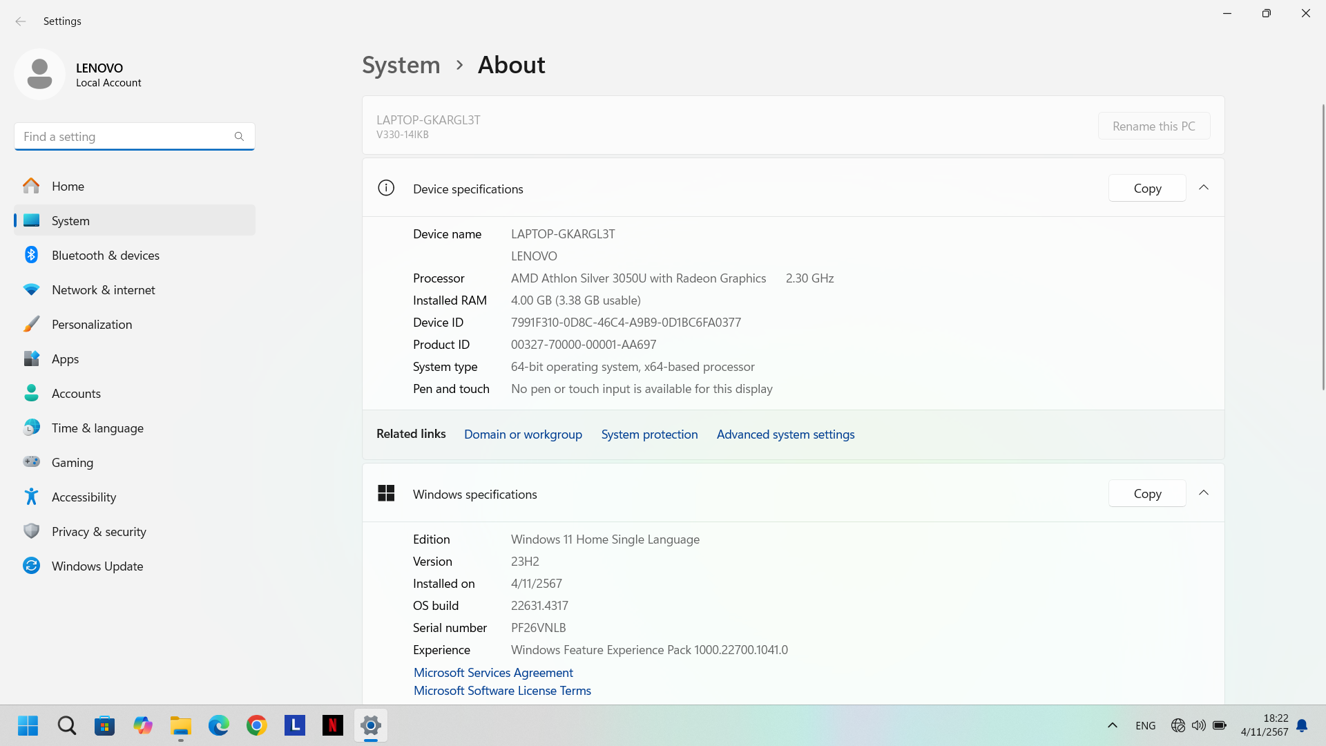This screenshot has height=746, width=1326.
Task: Open Personalization settings
Action: tap(135, 324)
